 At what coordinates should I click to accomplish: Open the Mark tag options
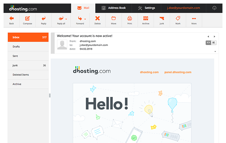point(178,20)
